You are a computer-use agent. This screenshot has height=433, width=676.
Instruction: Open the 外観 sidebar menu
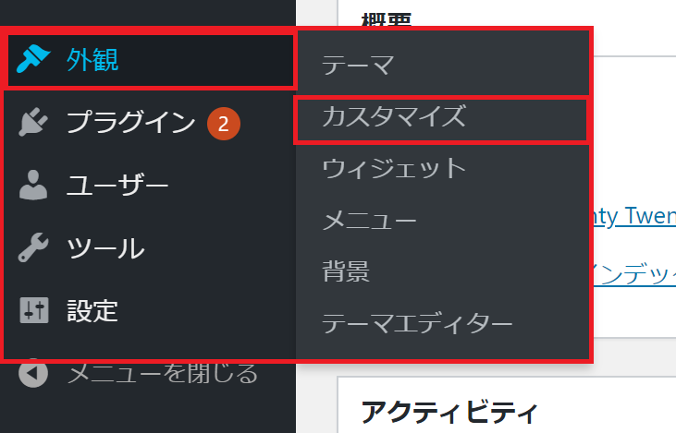tap(148, 60)
